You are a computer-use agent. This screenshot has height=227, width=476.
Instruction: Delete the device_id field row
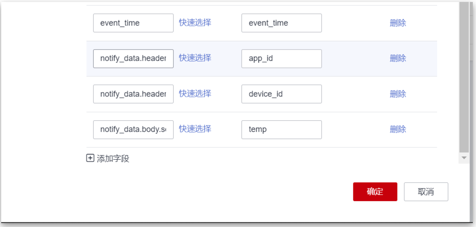click(398, 94)
